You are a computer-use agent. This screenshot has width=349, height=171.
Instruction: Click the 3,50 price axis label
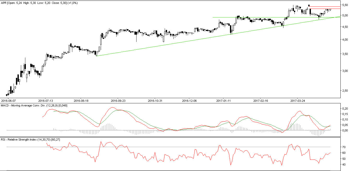(x=345, y=54)
